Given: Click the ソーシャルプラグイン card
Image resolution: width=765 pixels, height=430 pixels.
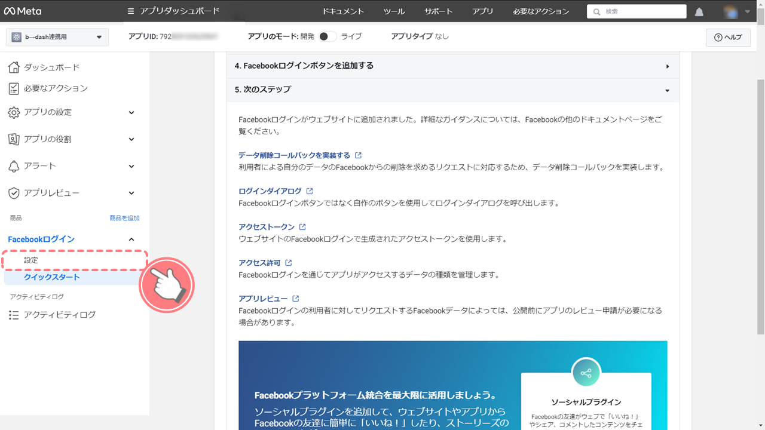Looking at the screenshot, I should tap(586, 400).
